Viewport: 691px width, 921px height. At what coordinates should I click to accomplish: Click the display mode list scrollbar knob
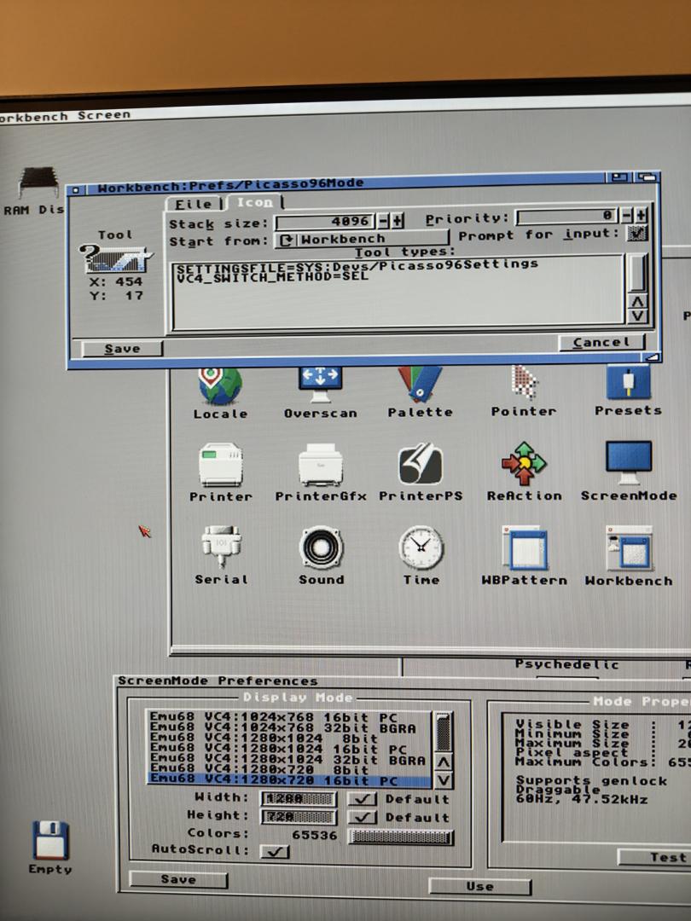coord(443,732)
